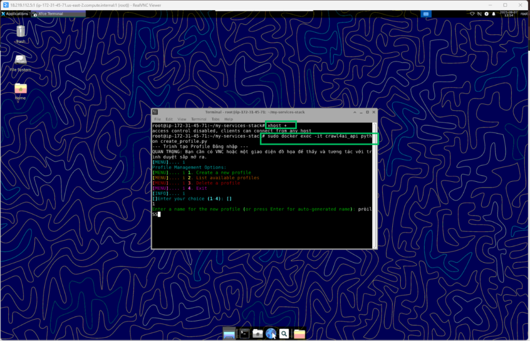
Task: Open the terminal View menu
Action: pos(182,119)
